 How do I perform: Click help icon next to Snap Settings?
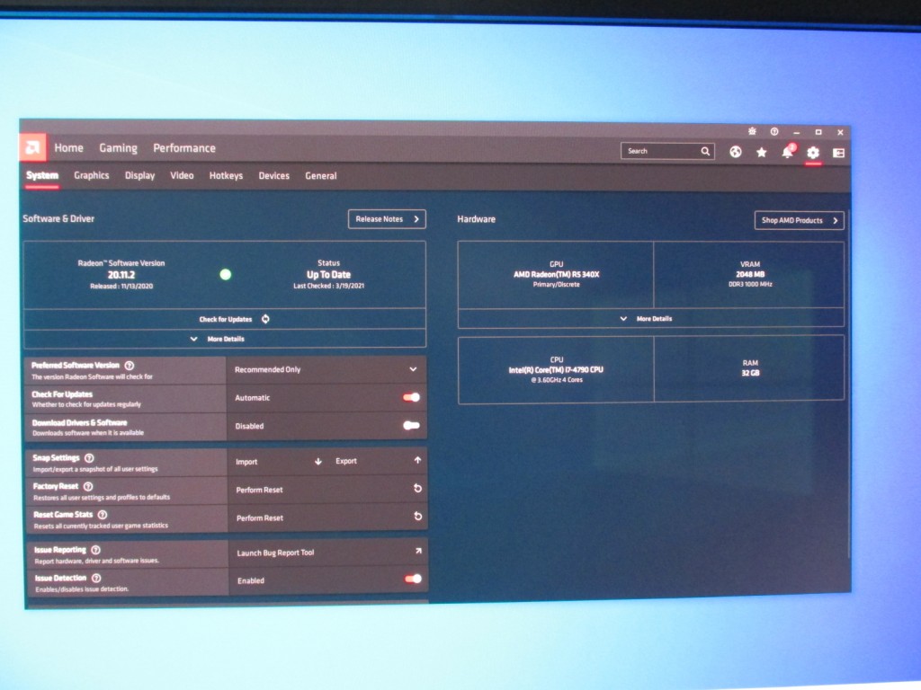[89, 457]
